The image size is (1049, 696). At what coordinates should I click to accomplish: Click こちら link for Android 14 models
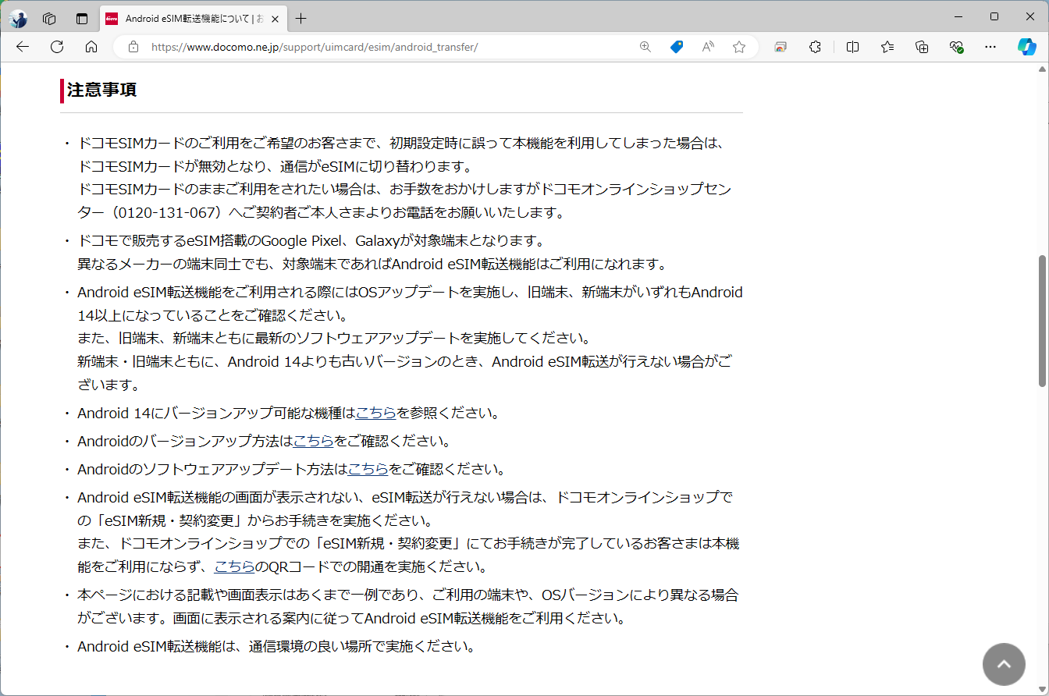tap(375, 413)
